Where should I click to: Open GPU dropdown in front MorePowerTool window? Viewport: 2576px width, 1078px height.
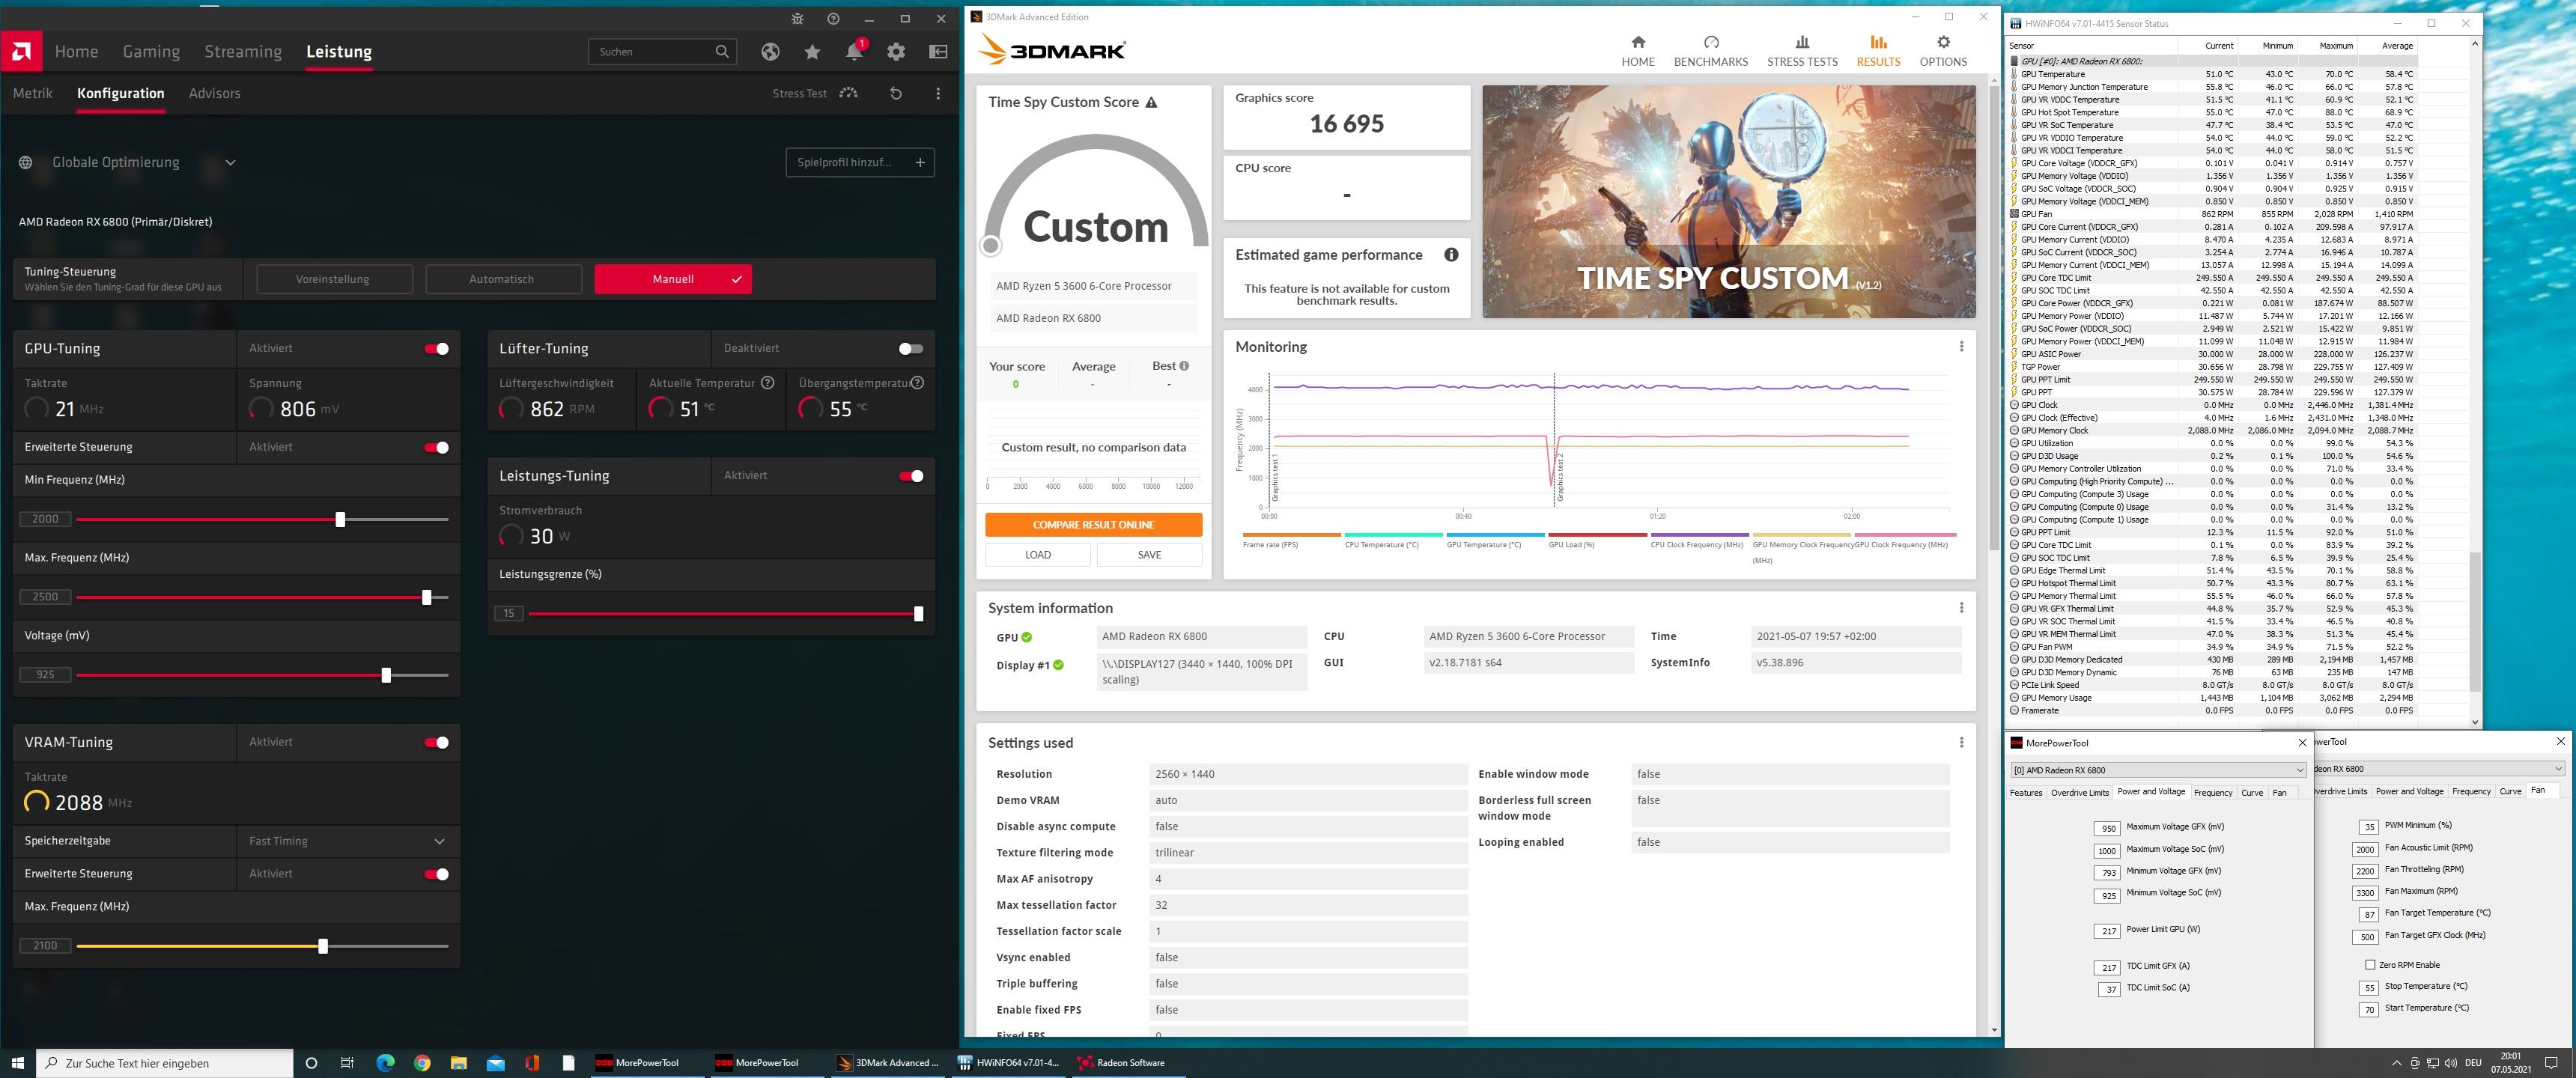pyautogui.click(x=2159, y=770)
